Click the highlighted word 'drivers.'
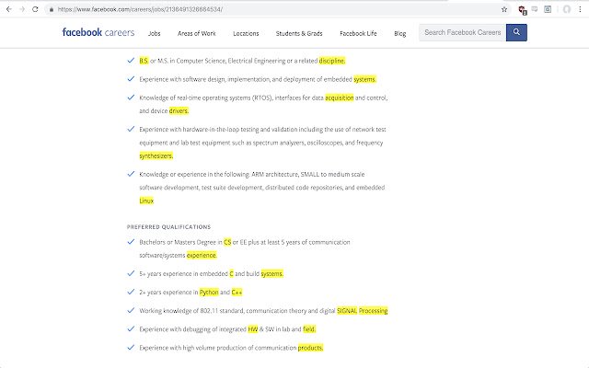This screenshot has height=368, width=589. 179,110
